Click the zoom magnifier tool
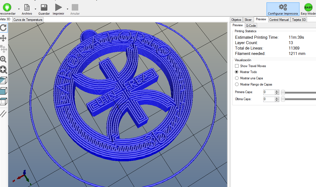Viewport: 316px width, 187px height. click(x=3, y=59)
